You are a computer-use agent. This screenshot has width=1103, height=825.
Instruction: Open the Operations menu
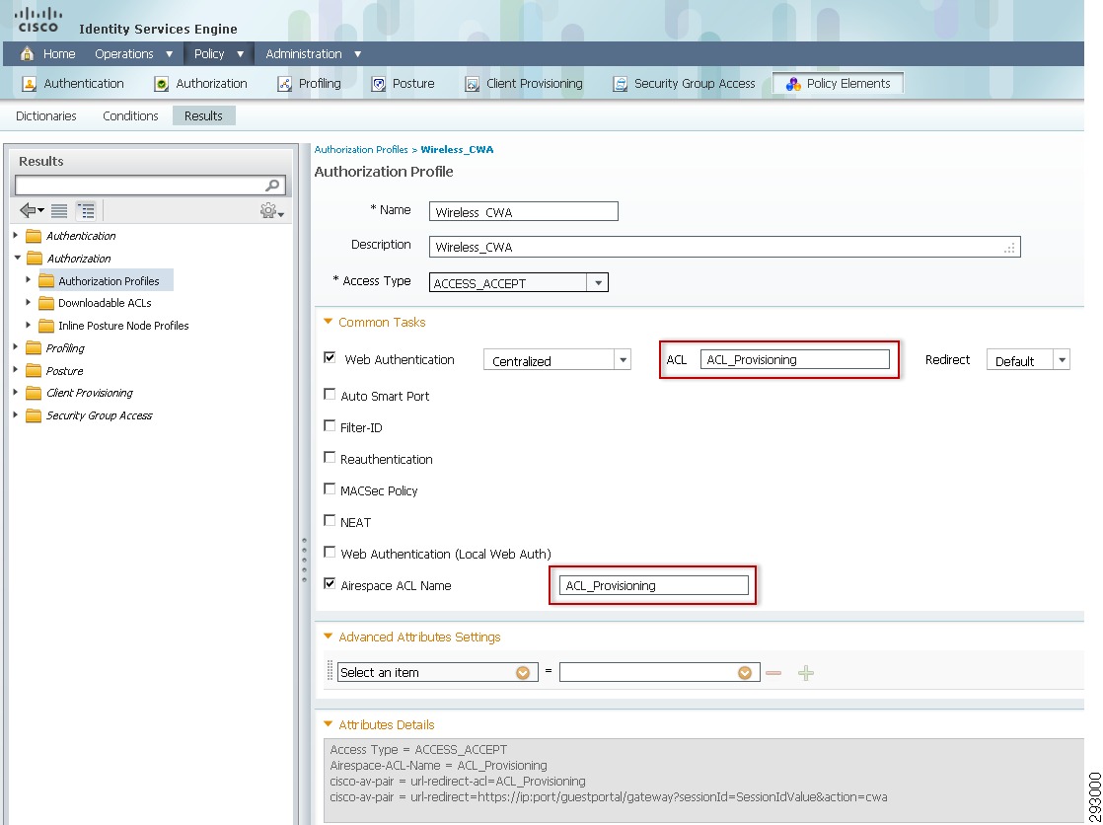tap(133, 54)
